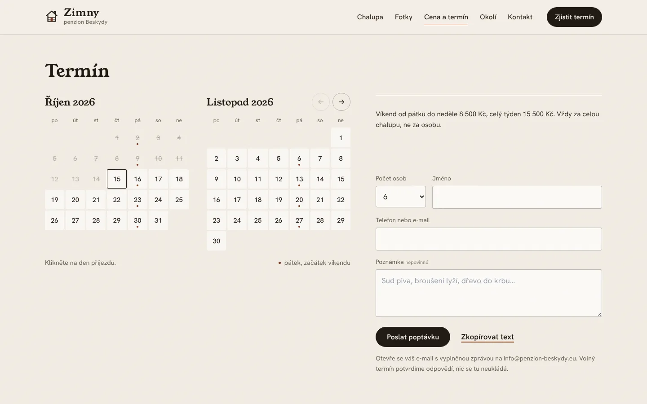Select November 29 in the calendar

coord(341,220)
